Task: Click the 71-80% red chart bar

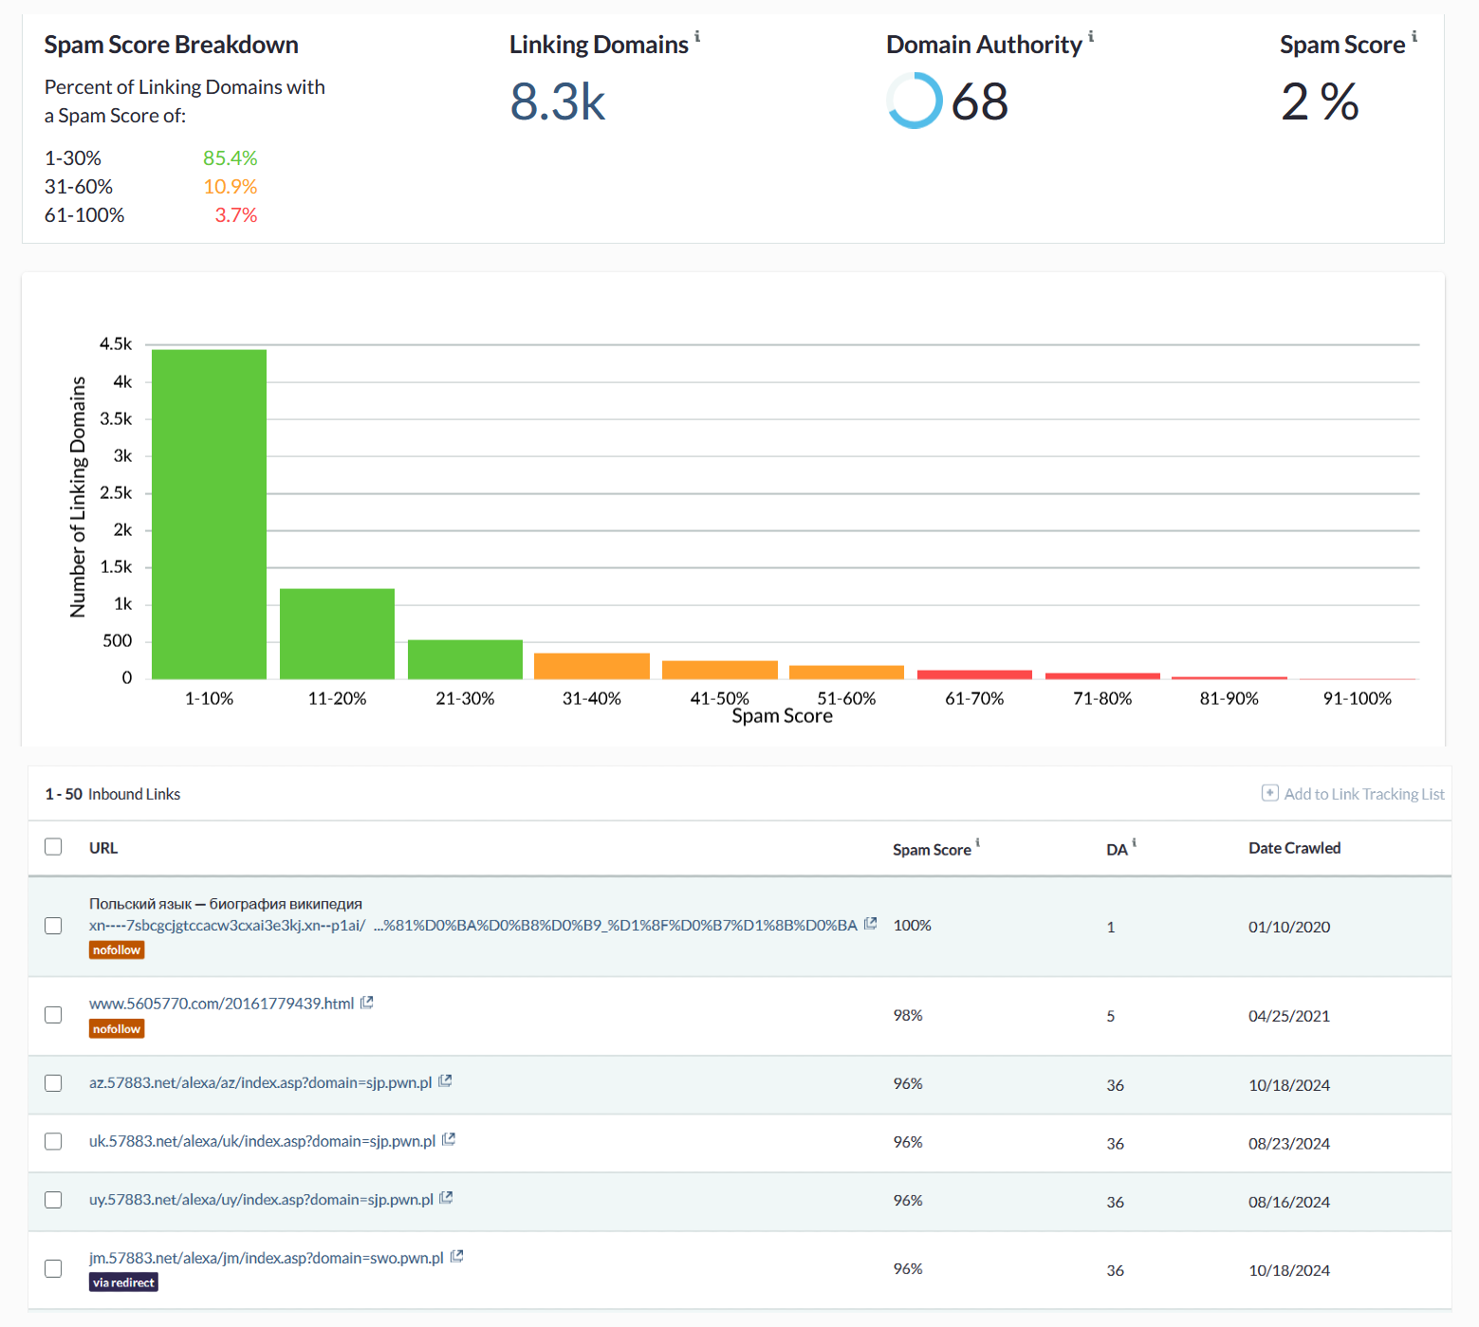Action: point(1102,676)
